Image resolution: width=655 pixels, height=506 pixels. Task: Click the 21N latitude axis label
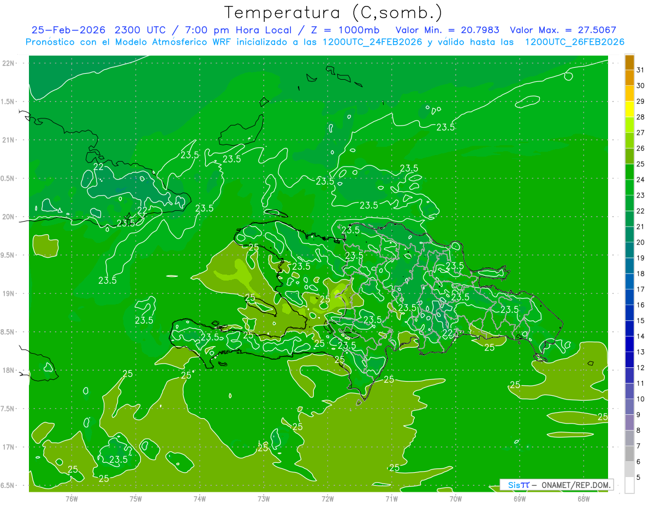(8, 140)
